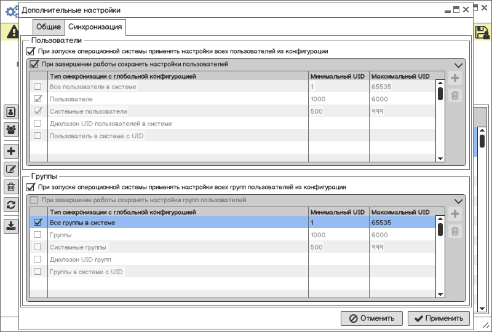This screenshot has height=332, width=492.
Task: Click the plus icon beside the users table
Action: coord(455,78)
